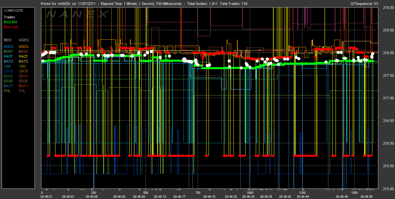Click the 09:48:18 time label

(209, 197)
